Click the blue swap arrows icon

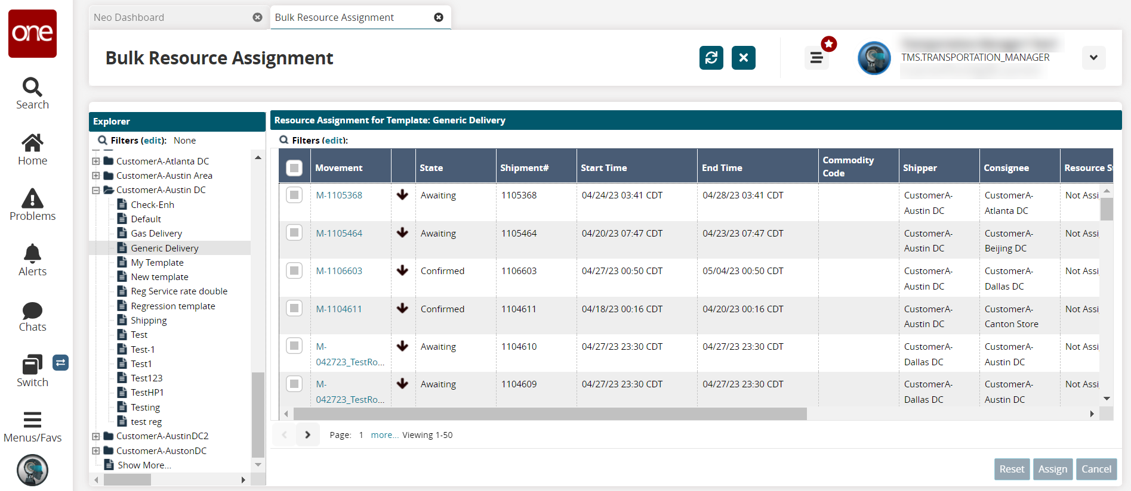[60, 362]
